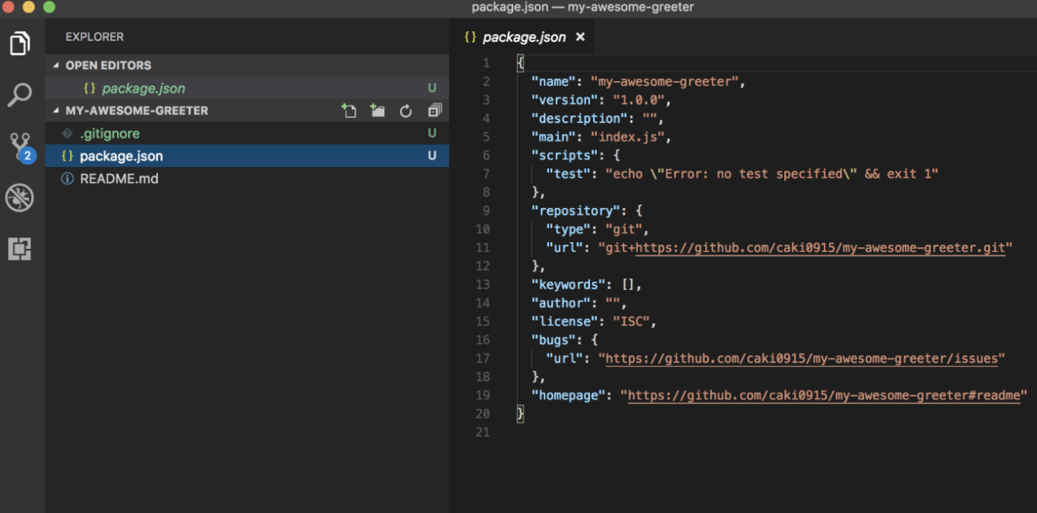Open Source Control view with badge 2
The height and width of the screenshot is (513, 1037).
20,146
